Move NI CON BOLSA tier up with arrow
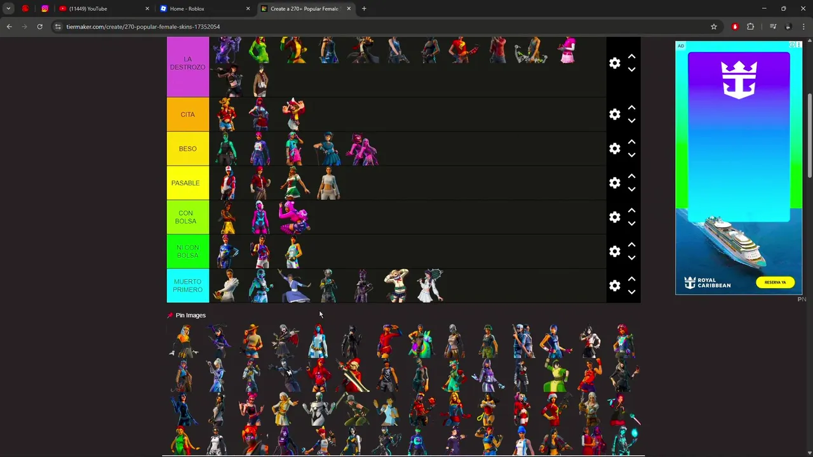 (x=631, y=245)
